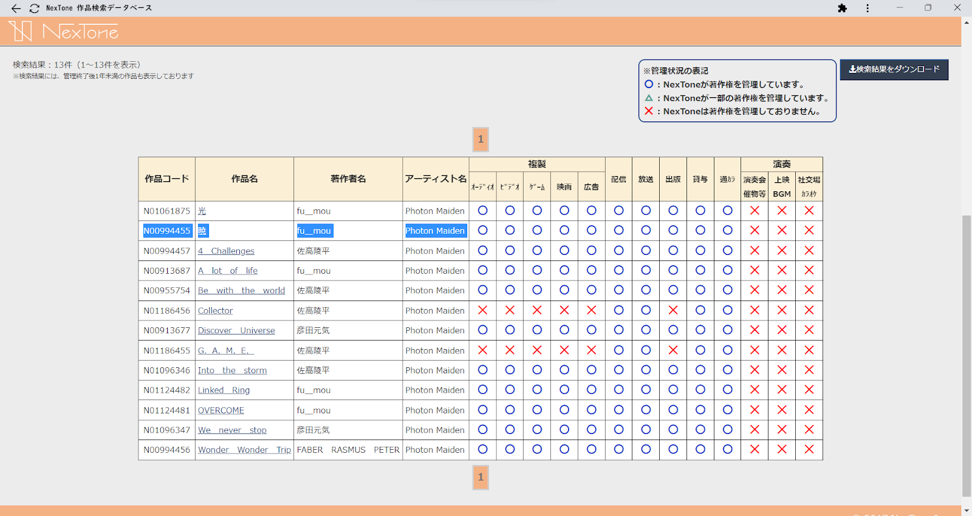Click the vertical scrollbar thumb

(x=967, y=356)
